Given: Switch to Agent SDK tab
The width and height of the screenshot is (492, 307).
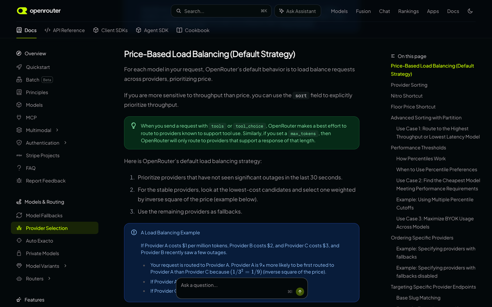Looking at the screenshot, I should click(152, 30).
